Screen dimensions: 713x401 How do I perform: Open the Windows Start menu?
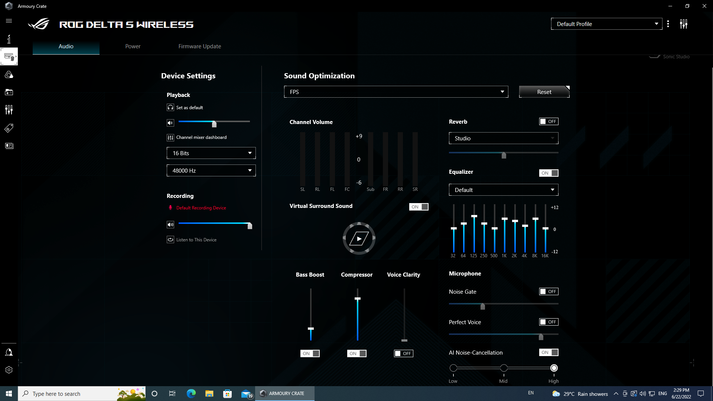(9, 394)
